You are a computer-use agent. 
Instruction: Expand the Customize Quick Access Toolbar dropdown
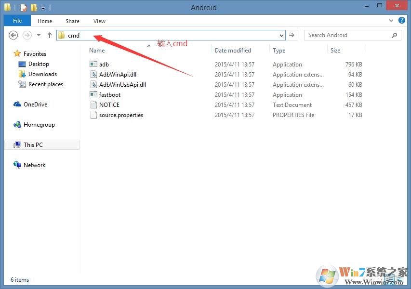click(43, 8)
